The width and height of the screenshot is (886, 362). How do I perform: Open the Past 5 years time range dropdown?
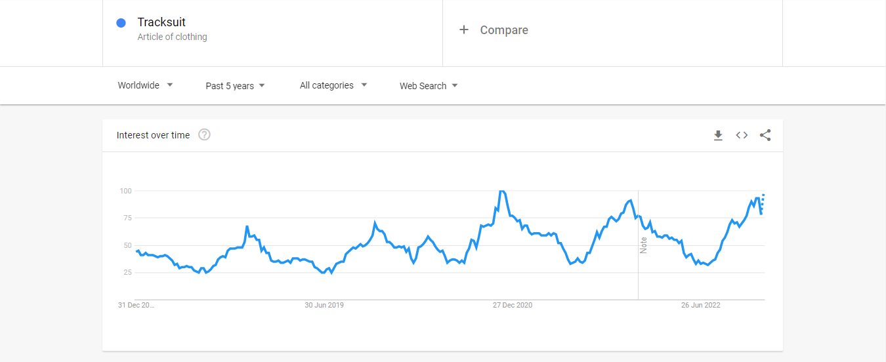235,86
